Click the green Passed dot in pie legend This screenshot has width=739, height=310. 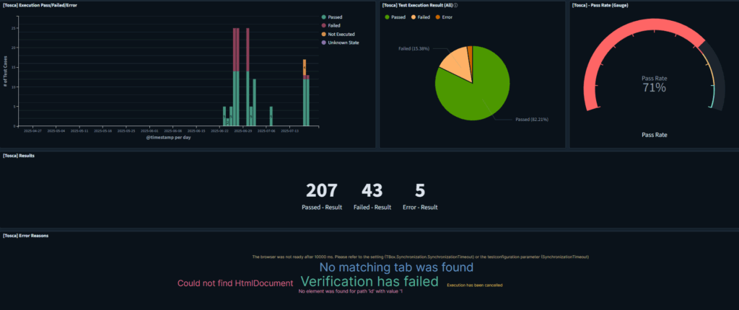click(386, 17)
